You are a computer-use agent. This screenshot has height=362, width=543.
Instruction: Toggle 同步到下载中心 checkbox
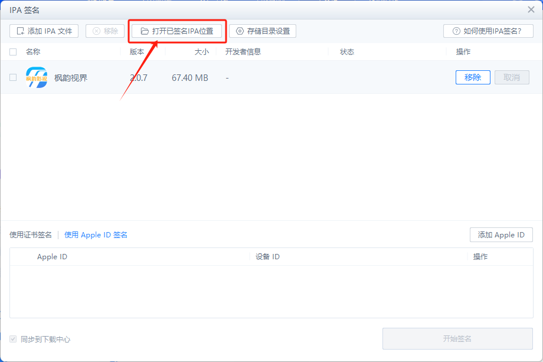13,339
